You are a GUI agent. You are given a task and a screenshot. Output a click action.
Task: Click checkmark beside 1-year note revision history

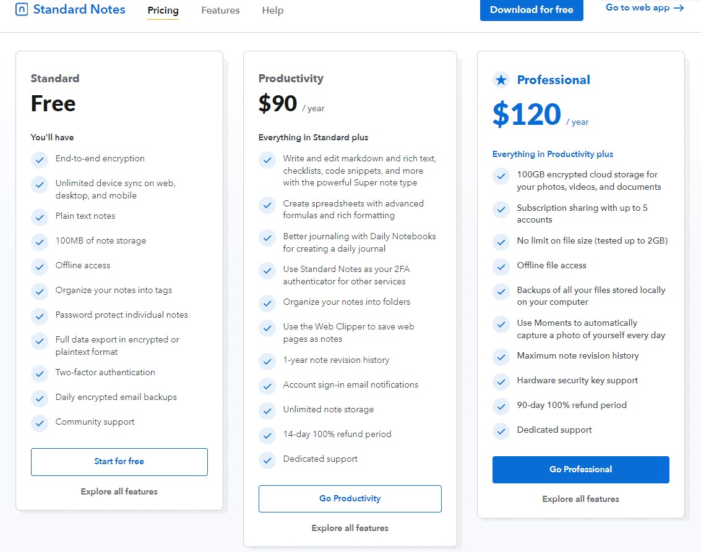(267, 362)
